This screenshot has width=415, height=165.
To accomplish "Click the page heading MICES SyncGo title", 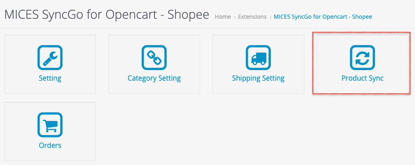I will pos(106,15).
